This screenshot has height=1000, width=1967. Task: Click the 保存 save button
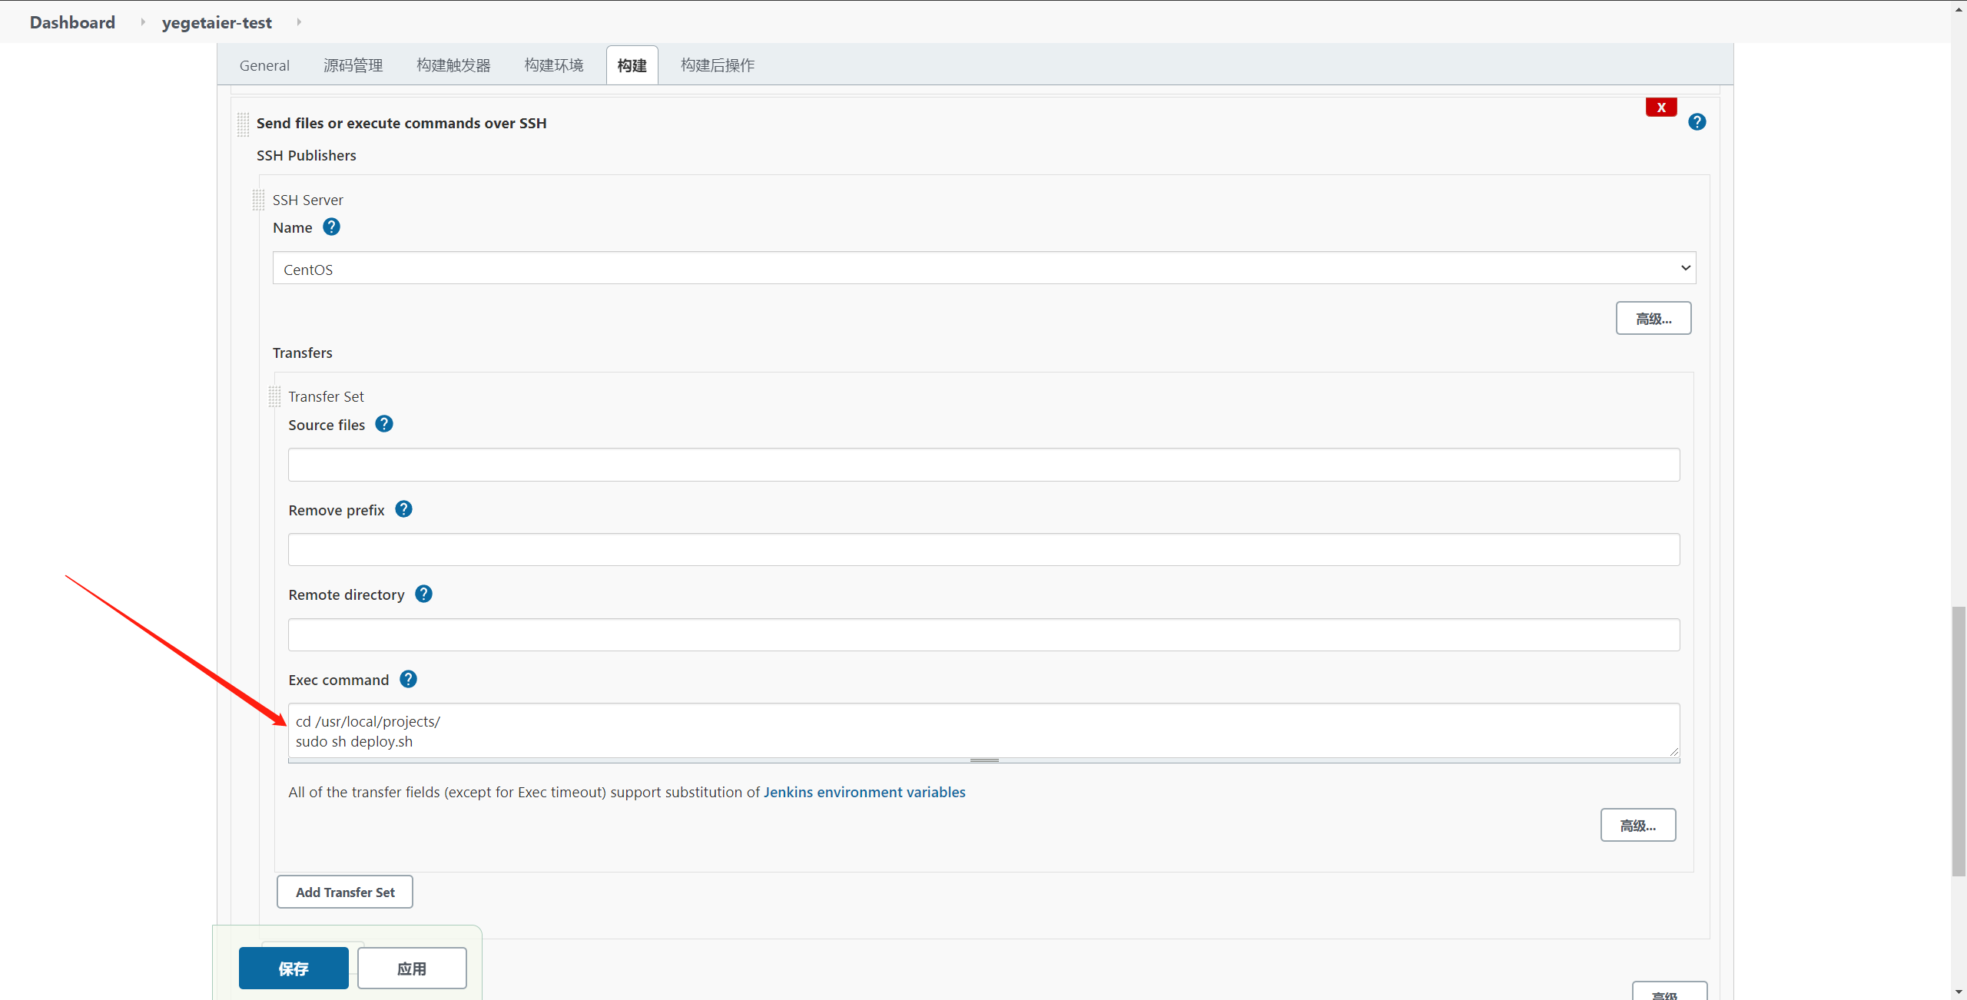pos(294,968)
